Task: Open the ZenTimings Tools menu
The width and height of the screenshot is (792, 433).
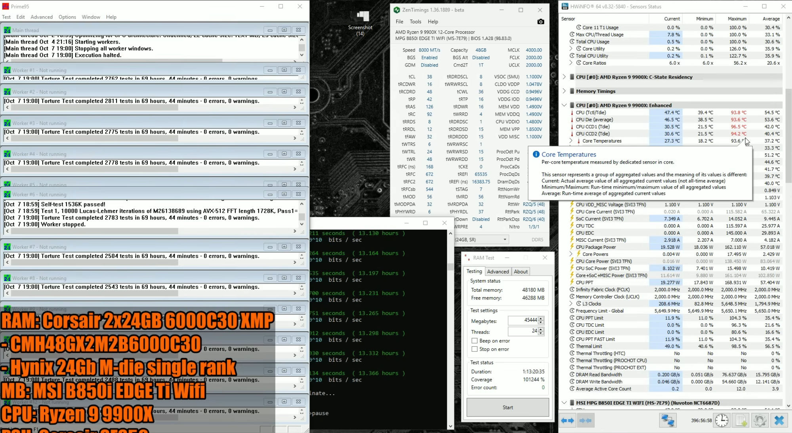Action: [416, 21]
